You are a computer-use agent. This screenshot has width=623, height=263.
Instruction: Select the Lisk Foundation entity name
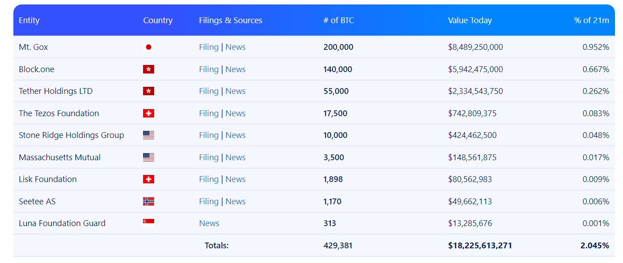click(48, 179)
